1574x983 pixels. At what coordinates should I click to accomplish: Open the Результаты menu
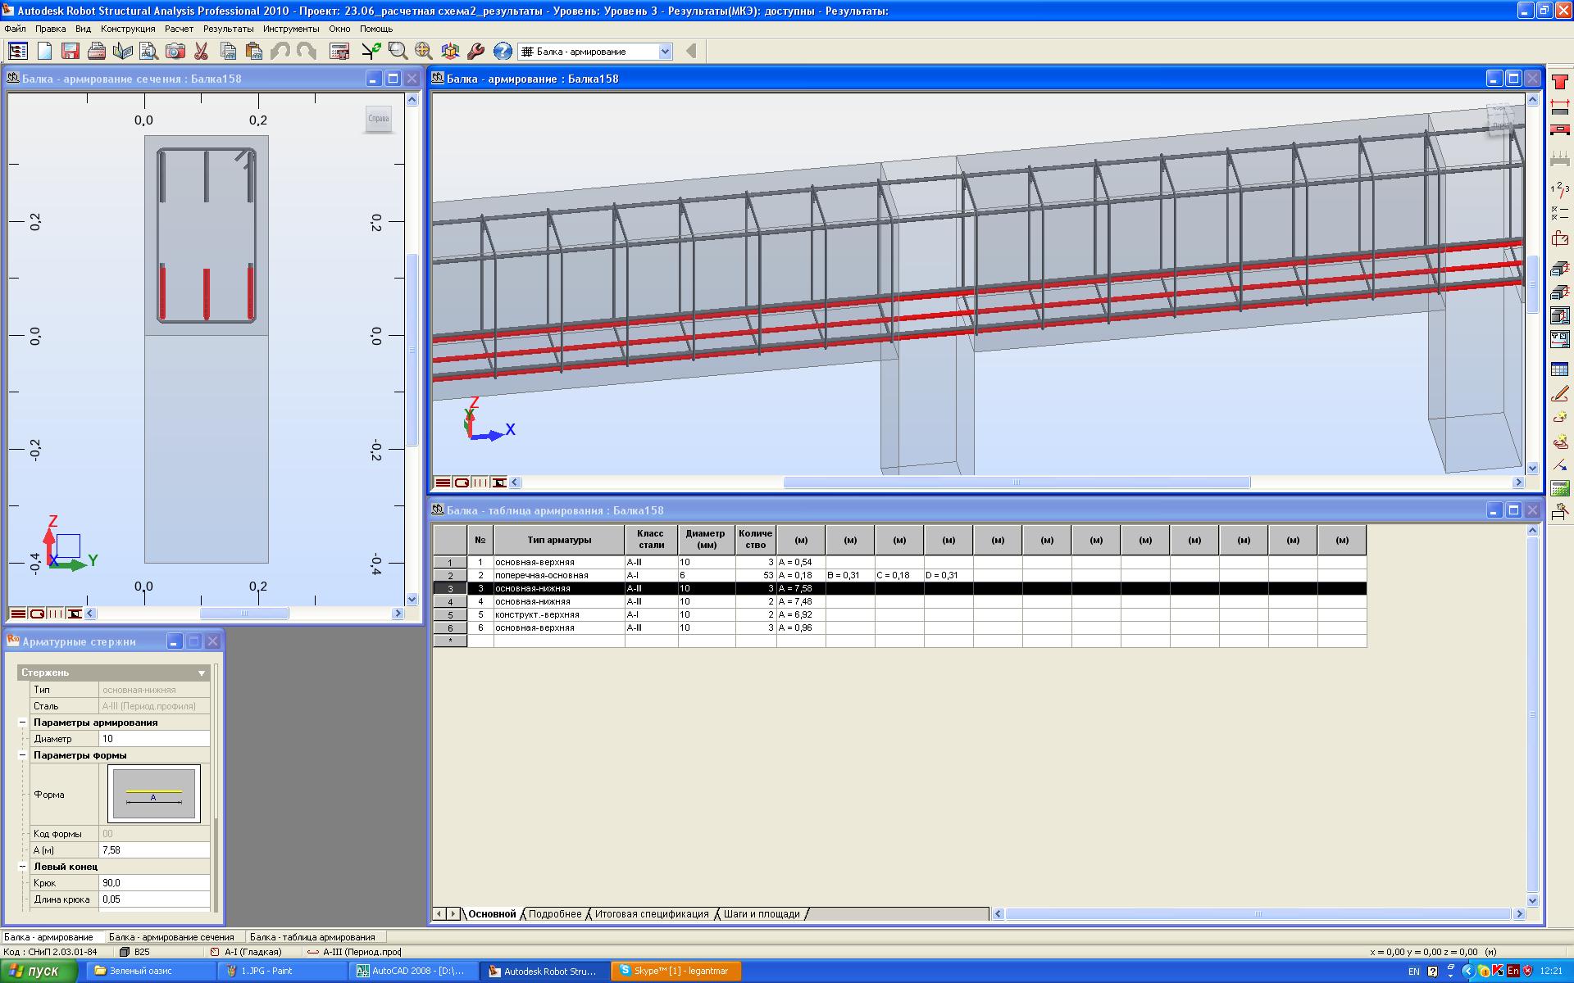click(x=228, y=29)
